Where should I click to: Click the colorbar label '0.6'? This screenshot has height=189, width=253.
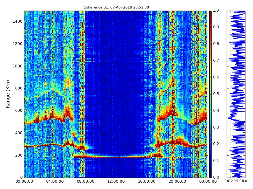click(x=216, y=77)
